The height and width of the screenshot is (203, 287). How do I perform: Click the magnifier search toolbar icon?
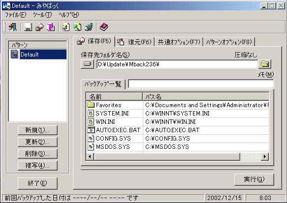pyautogui.click(x=77, y=27)
